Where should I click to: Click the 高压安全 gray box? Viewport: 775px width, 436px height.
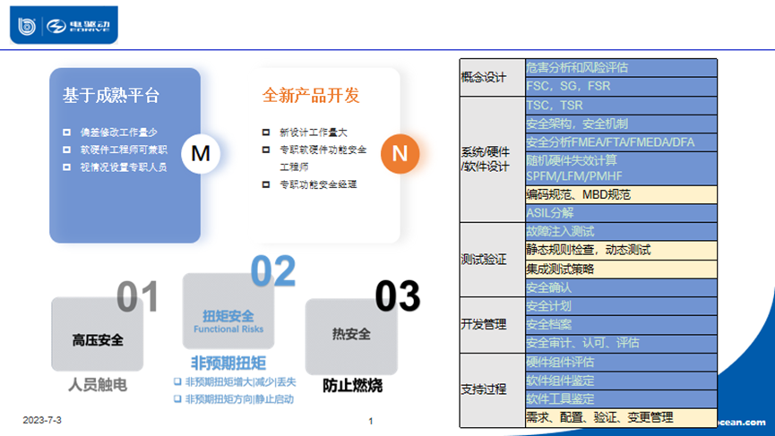click(98, 340)
